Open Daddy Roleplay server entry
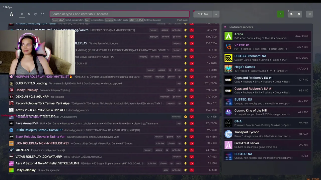This screenshot has height=180, width=321. (x=114, y=90)
